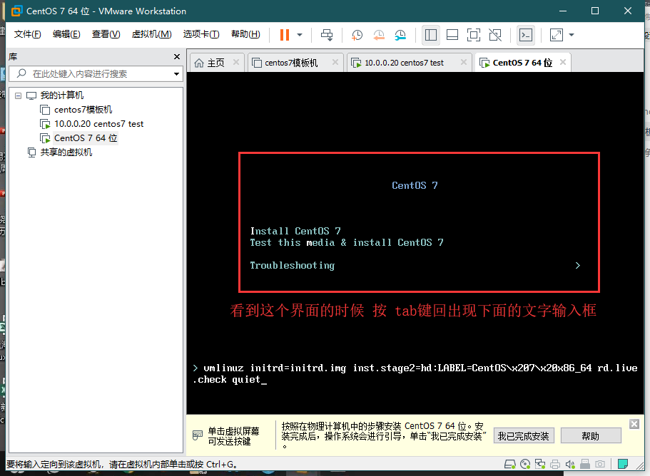Select 10.0.0.20 centos7 test in library
This screenshot has height=476, width=650.
[98, 124]
